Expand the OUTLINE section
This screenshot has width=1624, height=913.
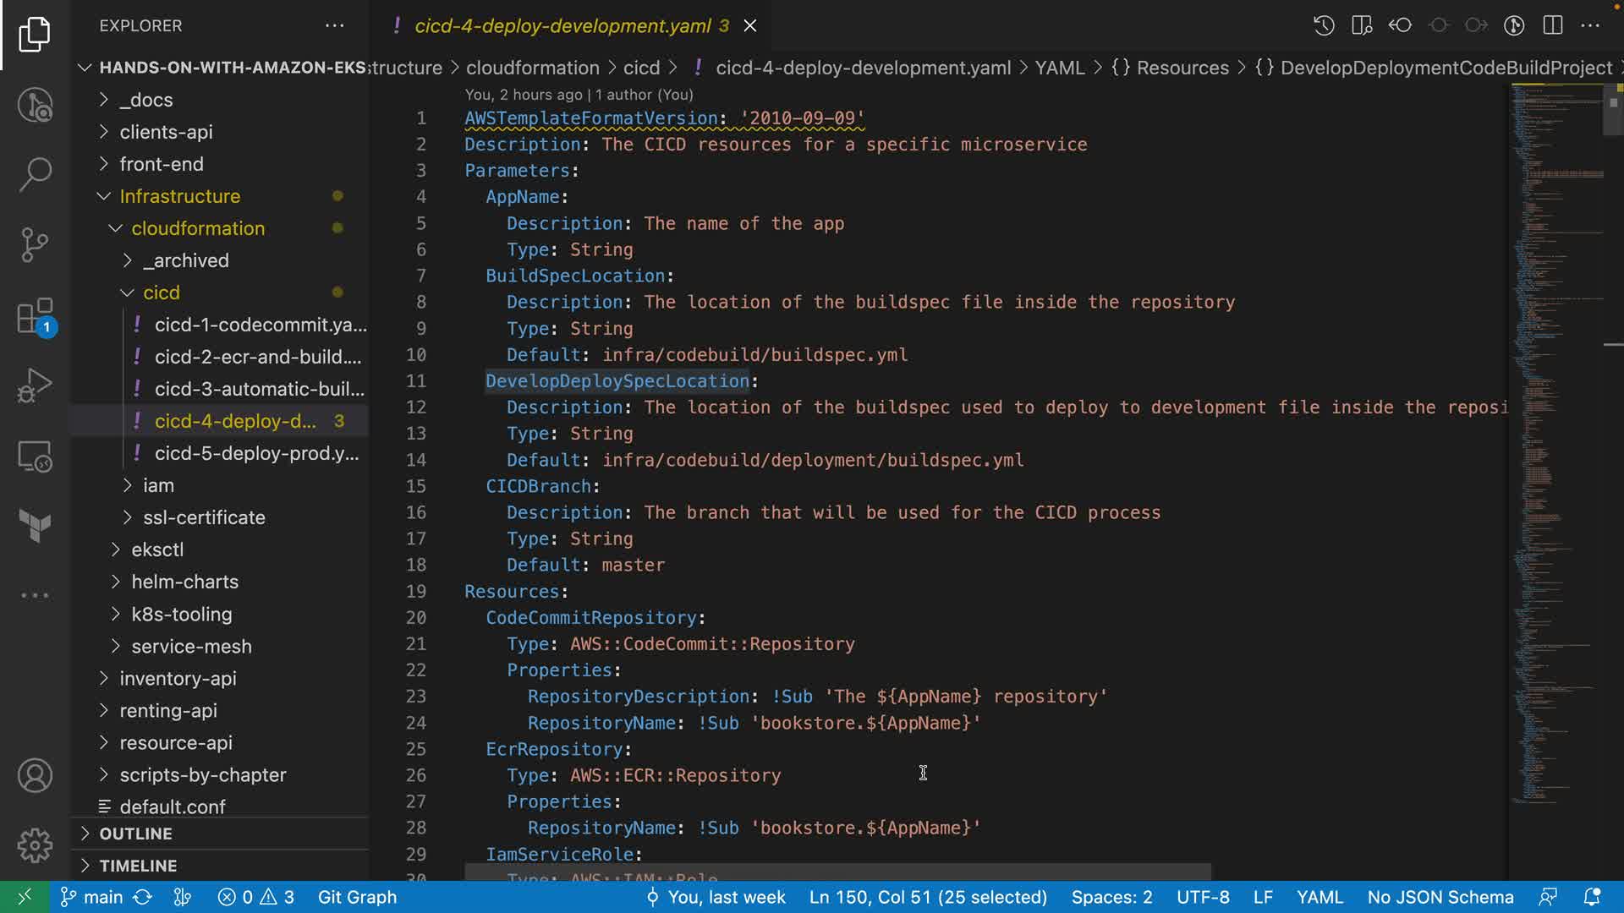[135, 834]
